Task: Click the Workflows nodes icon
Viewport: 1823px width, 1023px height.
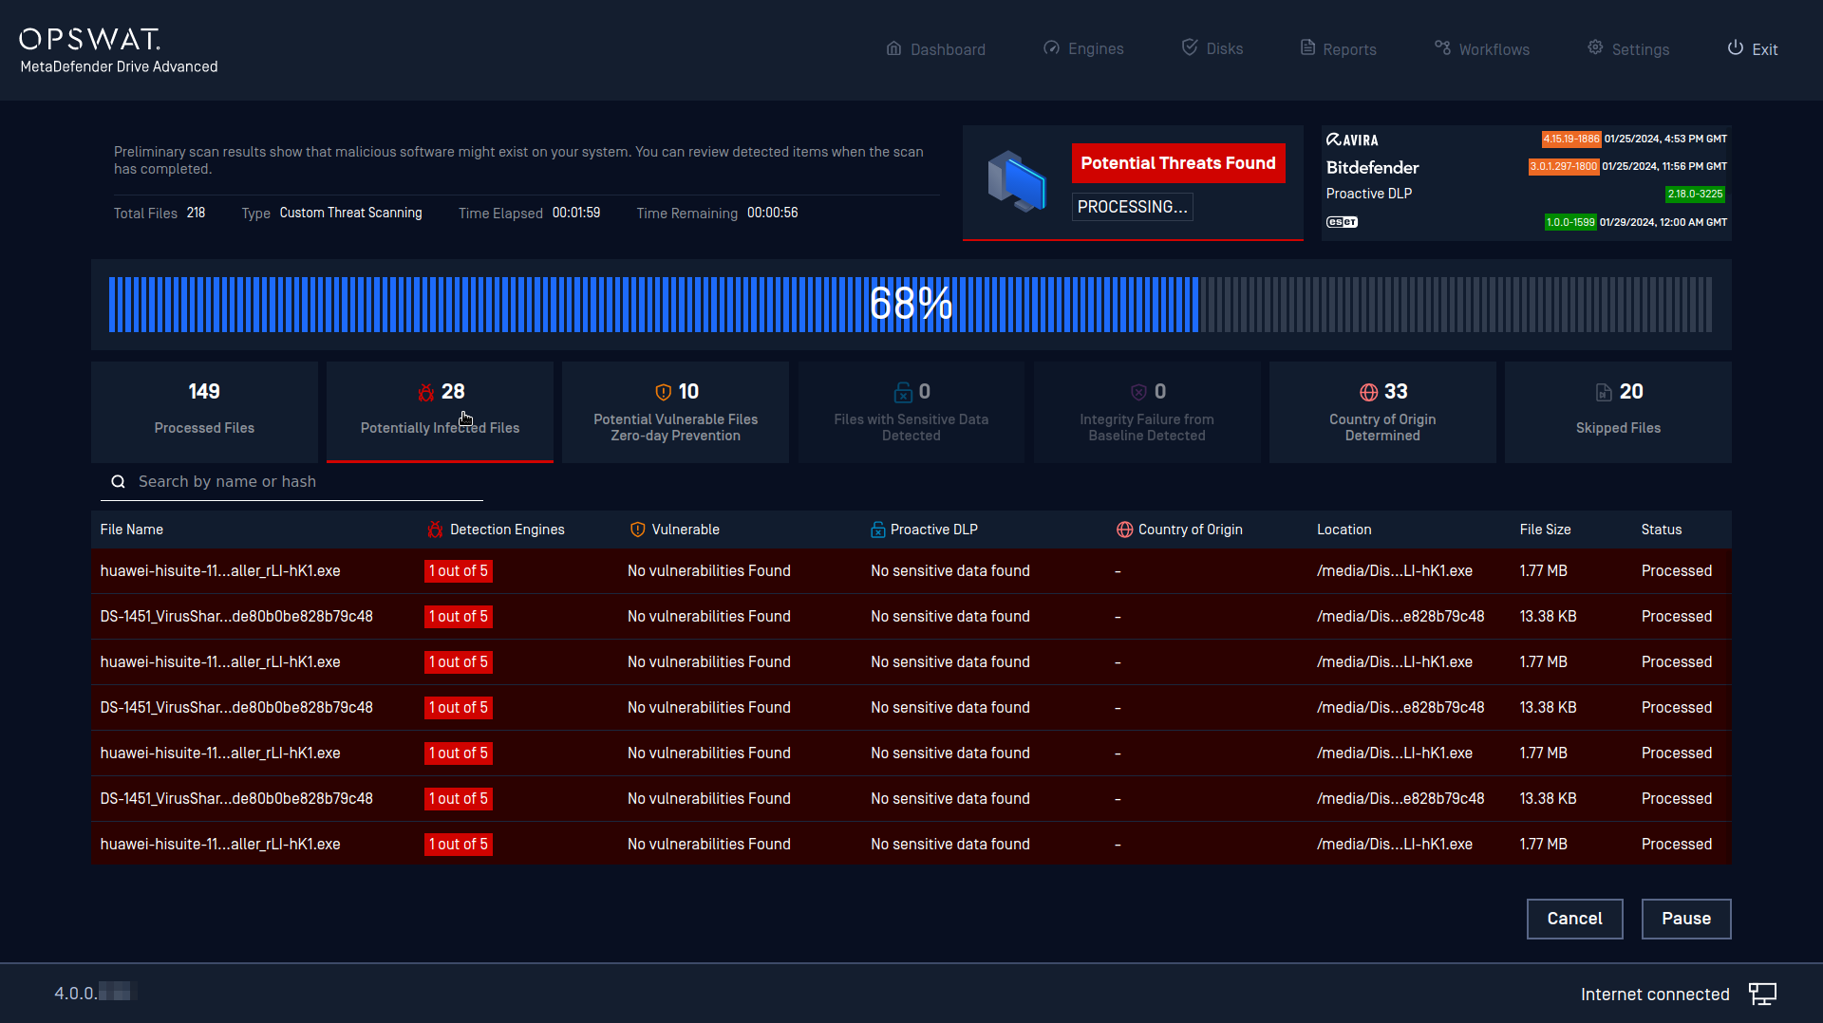Action: [1442, 47]
